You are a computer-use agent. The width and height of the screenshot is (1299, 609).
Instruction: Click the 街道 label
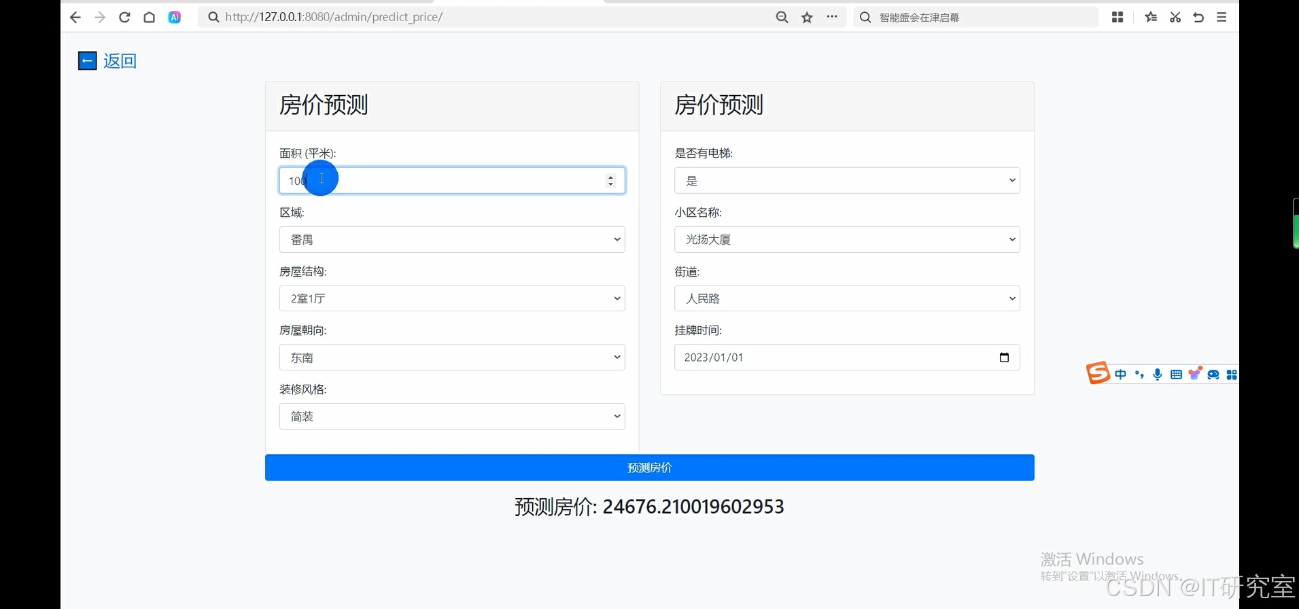coord(687,272)
